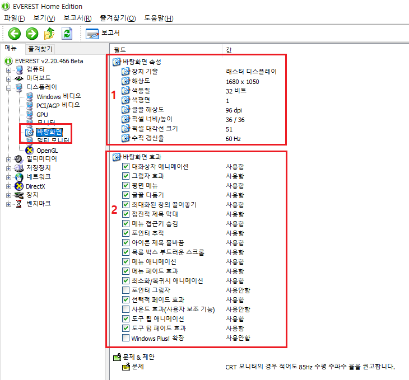The height and width of the screenshot is (380, 409).
Task: Click the 바탕화면 효과 section icon
Action: (x=117, y=157)
